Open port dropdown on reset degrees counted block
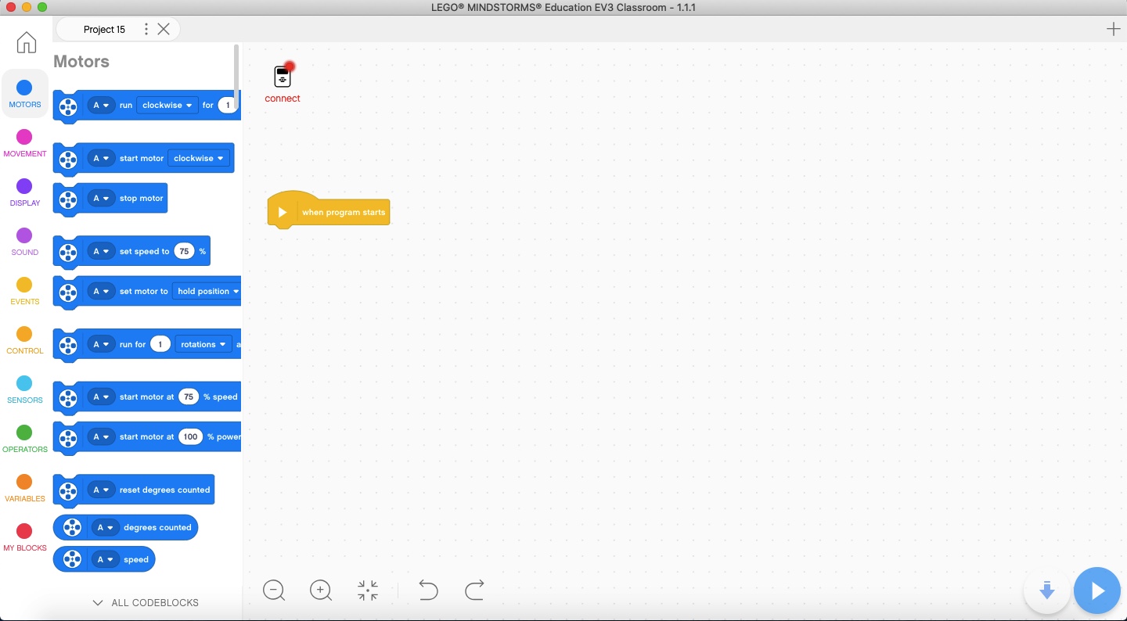1127x621 pixels. tap(101, 490)
